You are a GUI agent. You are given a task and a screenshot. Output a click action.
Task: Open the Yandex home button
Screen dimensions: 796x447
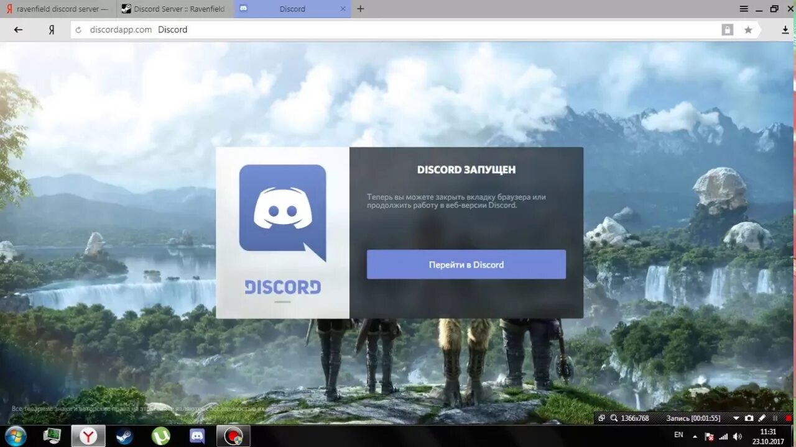(52, 29)
